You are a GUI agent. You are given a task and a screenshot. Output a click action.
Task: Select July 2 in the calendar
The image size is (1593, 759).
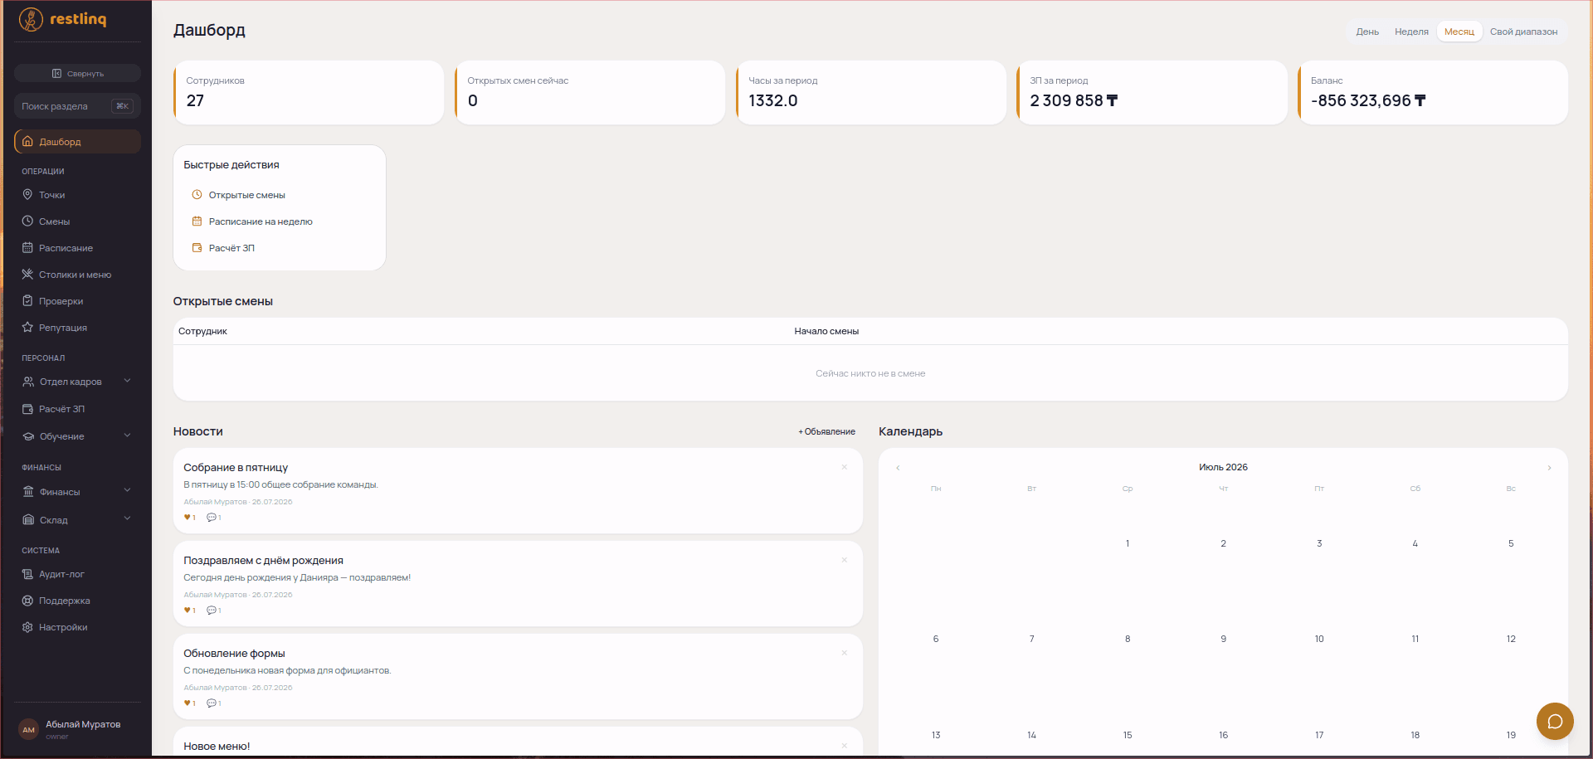click(x=1223, y=543)
